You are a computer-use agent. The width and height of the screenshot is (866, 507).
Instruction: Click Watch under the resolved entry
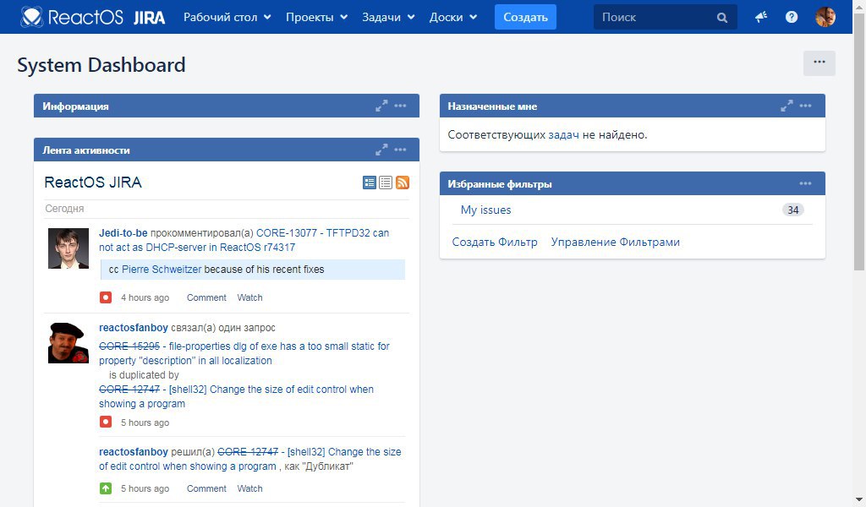pos(249,488)
